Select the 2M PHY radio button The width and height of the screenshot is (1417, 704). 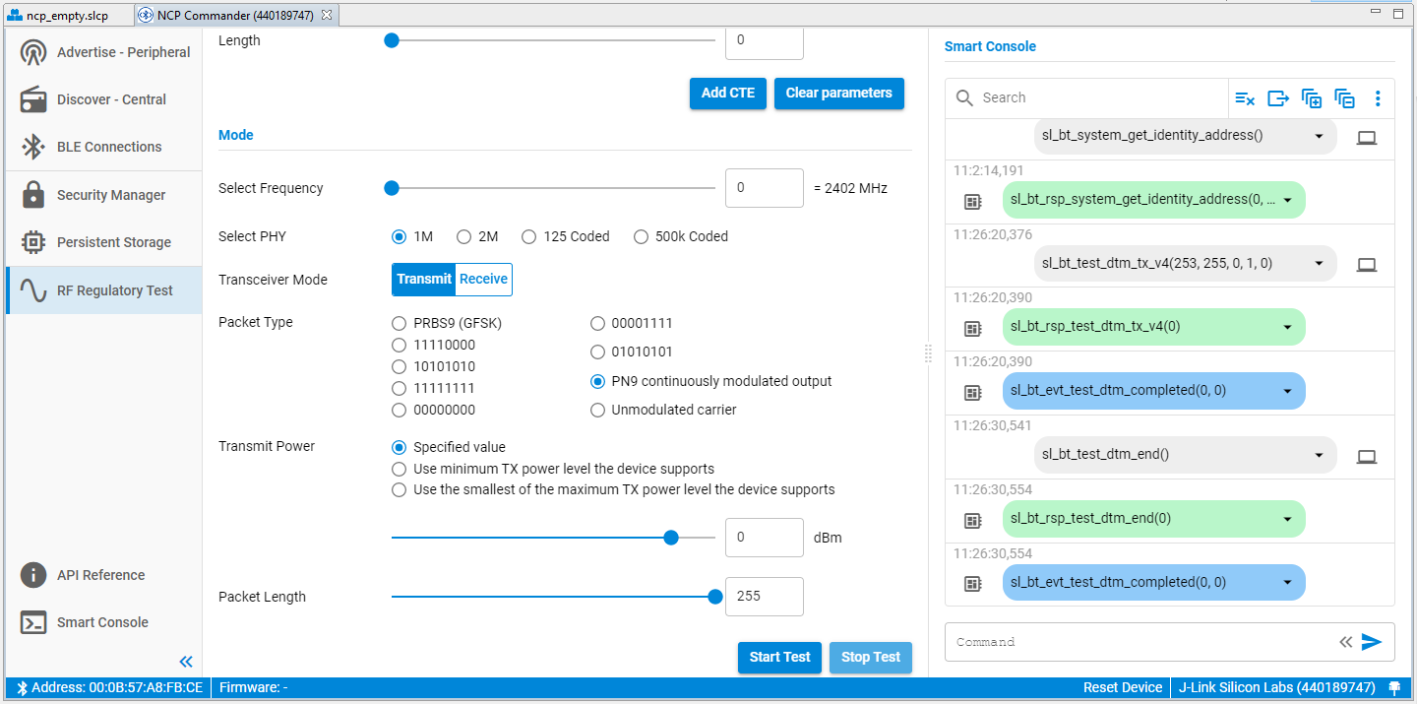[464, 236]
